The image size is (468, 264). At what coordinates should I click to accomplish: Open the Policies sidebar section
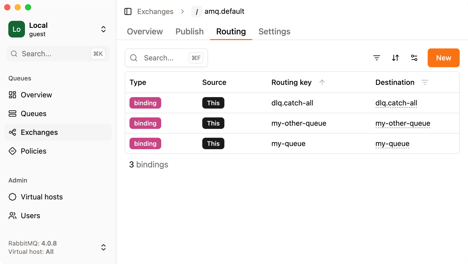(x=34, y=151)
